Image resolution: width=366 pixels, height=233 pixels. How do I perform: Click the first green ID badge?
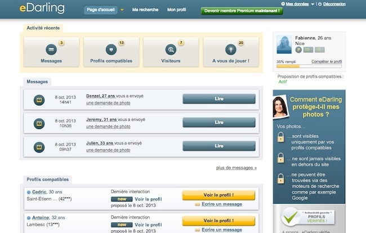coord(308,50)
